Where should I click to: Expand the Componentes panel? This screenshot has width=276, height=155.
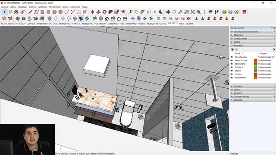[253, 38]
